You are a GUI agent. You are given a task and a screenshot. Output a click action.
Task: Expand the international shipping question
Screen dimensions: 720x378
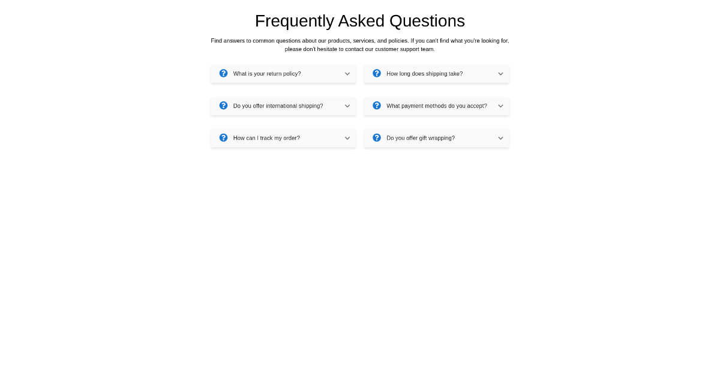click(x=347, y=106)
